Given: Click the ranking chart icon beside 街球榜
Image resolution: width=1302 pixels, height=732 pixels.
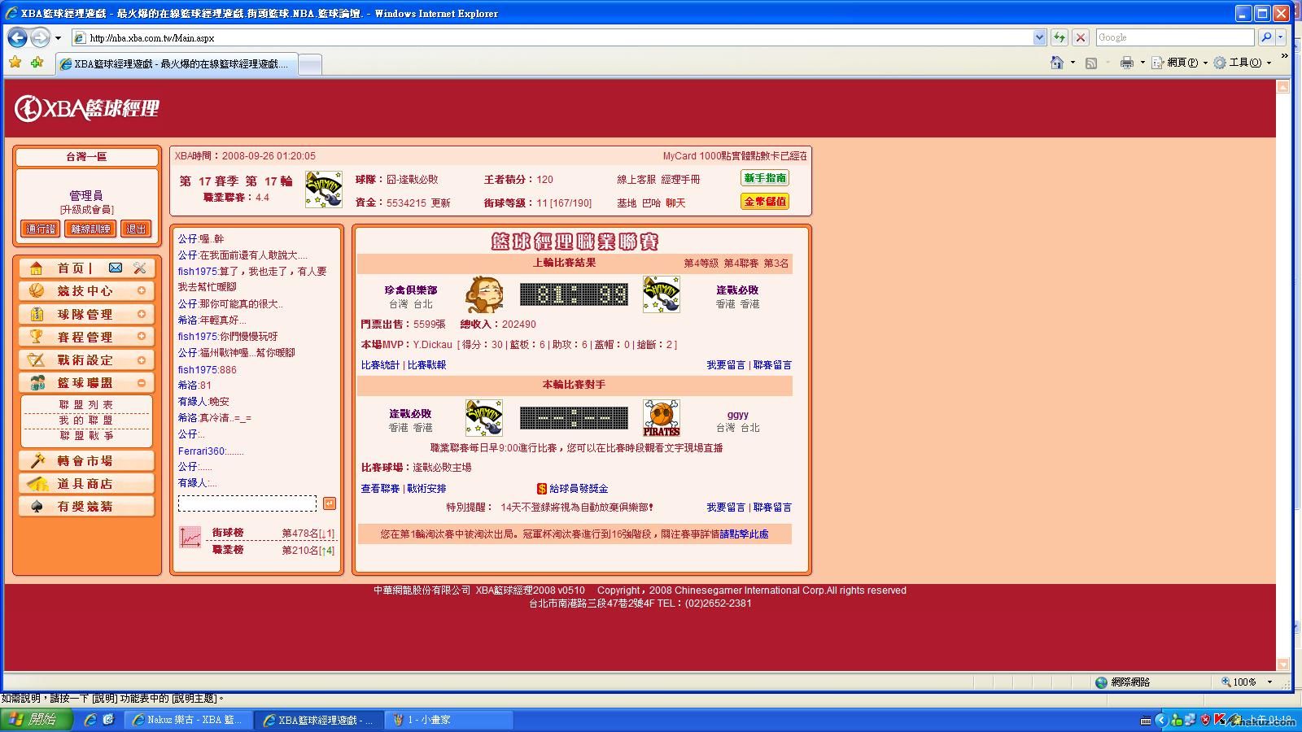Looking at the screenshot, I should (x=190, y=537).
